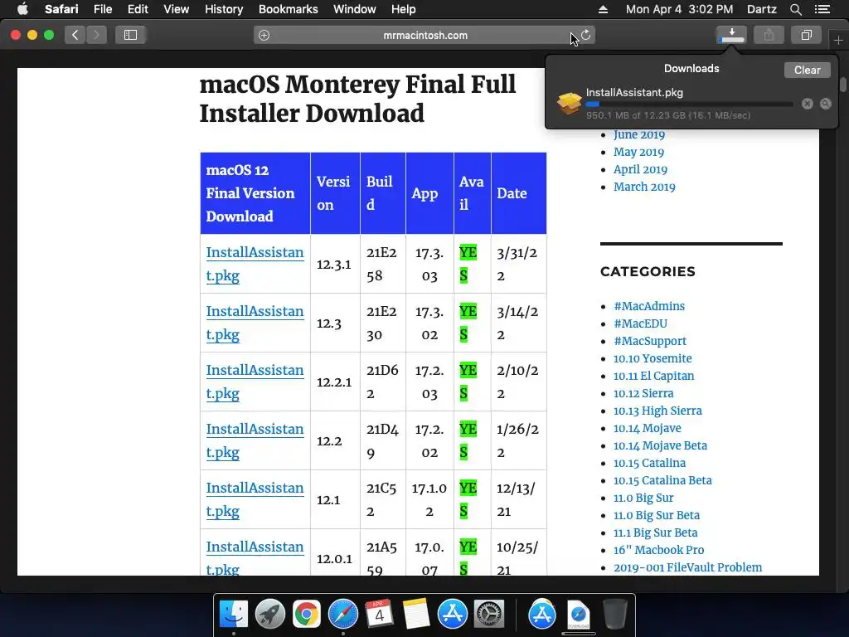Open the View menu

point(177,9)
